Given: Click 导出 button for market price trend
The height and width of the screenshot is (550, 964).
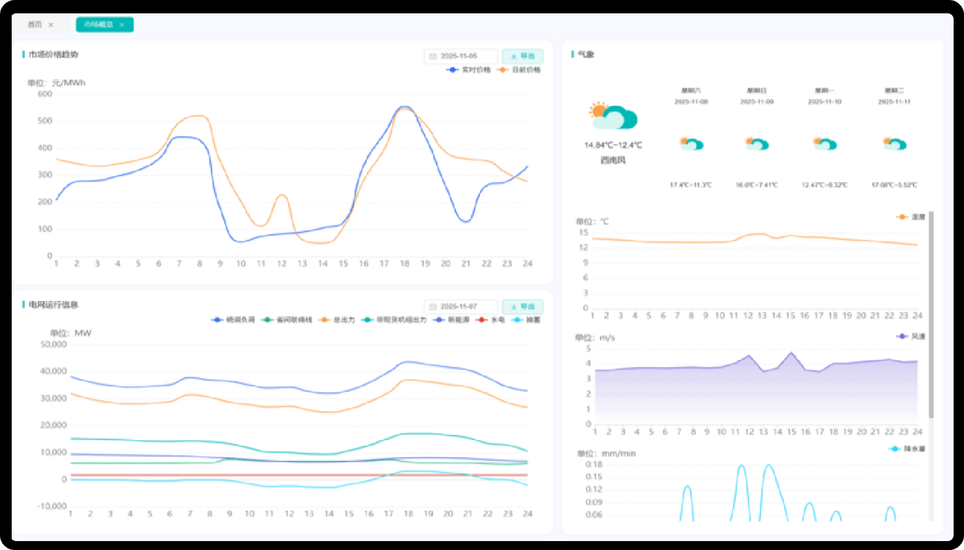Looking at the screenshot, I should pyautogui.click(x=523, y=56).
